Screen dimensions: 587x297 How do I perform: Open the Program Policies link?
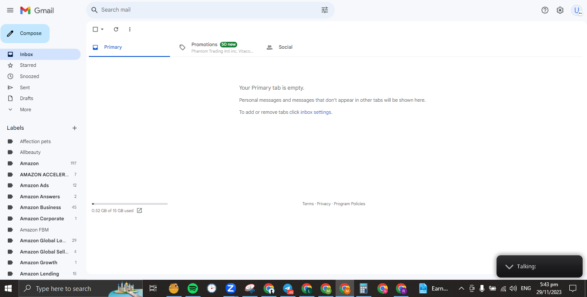coord(349,204)
